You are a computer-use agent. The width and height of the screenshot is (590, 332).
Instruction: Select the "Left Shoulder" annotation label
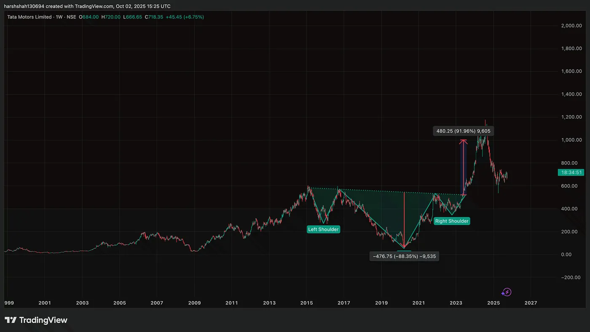click(323, 229)
